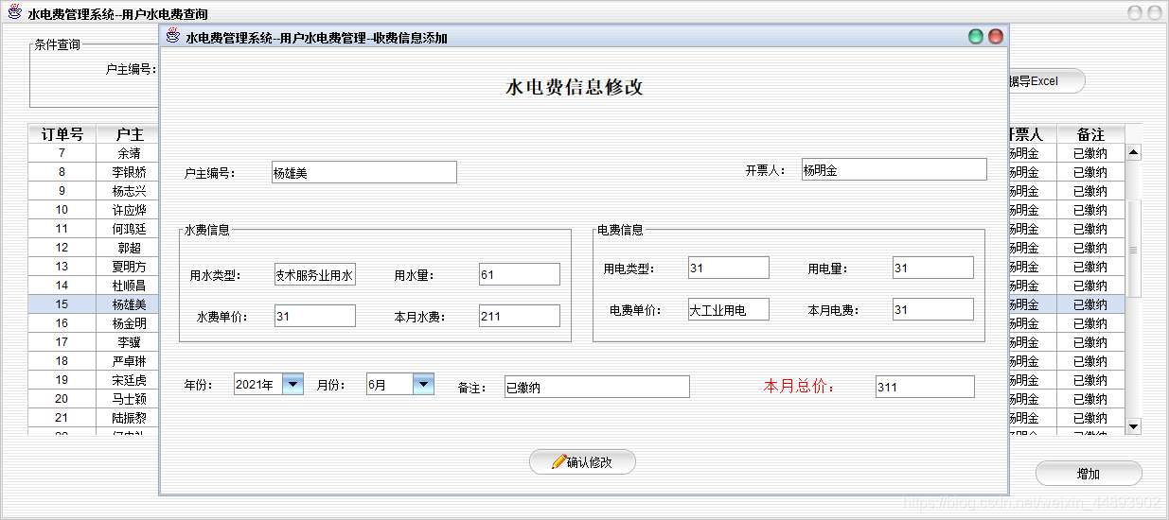Screen dimensions: 1169x520
Task: Click the 水费单价 field showing 31
Action: (x=315, y=316)
